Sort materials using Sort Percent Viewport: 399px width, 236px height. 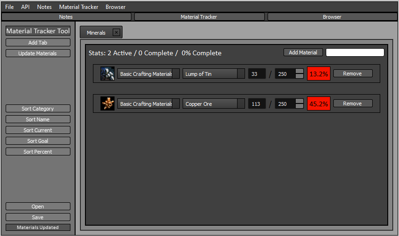(x=38, y=152)
